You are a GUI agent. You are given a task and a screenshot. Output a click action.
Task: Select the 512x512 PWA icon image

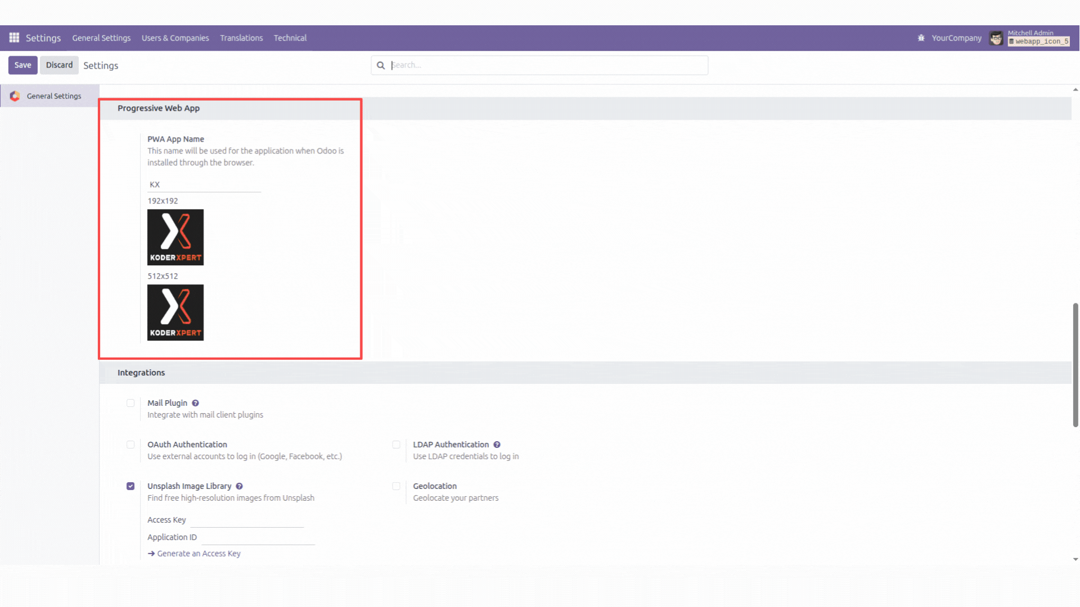pos(175,312)
